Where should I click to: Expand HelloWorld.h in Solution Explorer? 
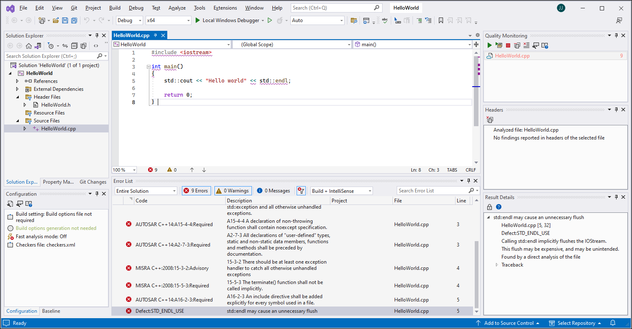pos(24,105)
